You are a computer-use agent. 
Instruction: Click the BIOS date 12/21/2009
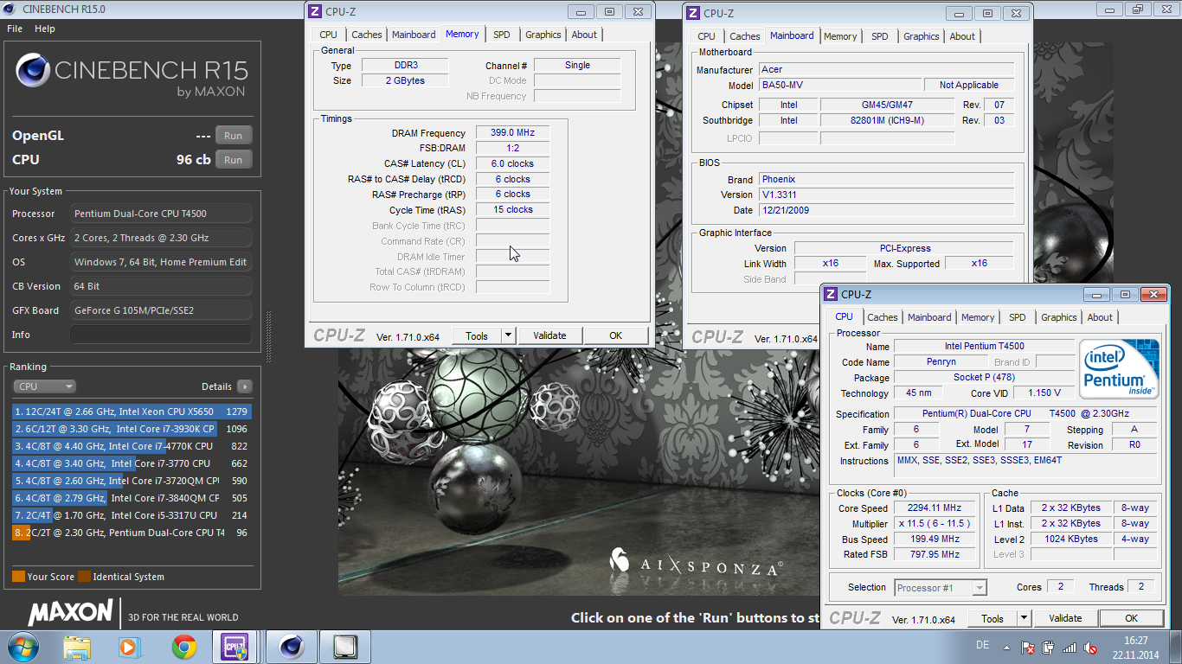coord(888,210)
